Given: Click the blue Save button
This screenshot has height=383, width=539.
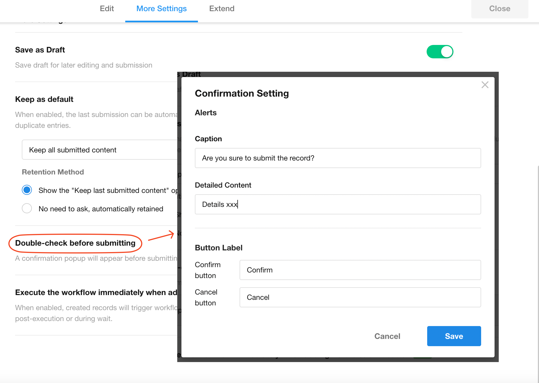Looking at the screenshot, I should pyautogui.click(x=454, y=336).
